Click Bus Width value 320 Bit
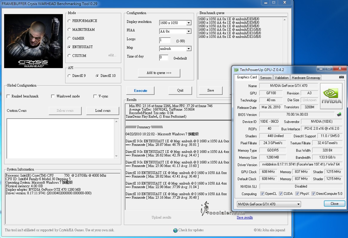The width and height of the screenshot is (348, 238). coord(327,150)
